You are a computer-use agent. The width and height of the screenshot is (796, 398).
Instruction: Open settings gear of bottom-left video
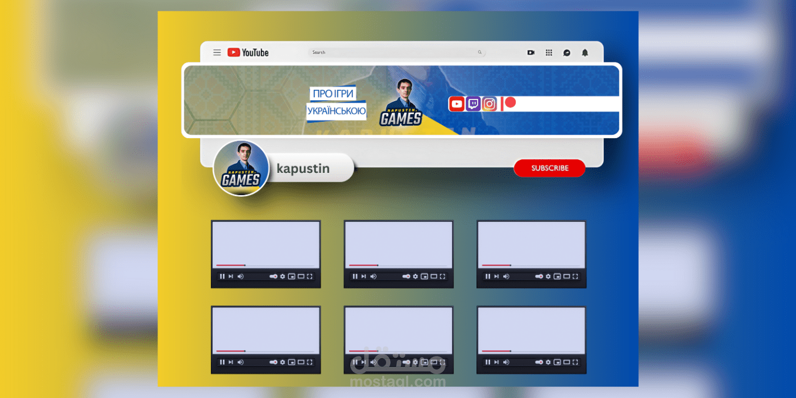coord(283,362)
